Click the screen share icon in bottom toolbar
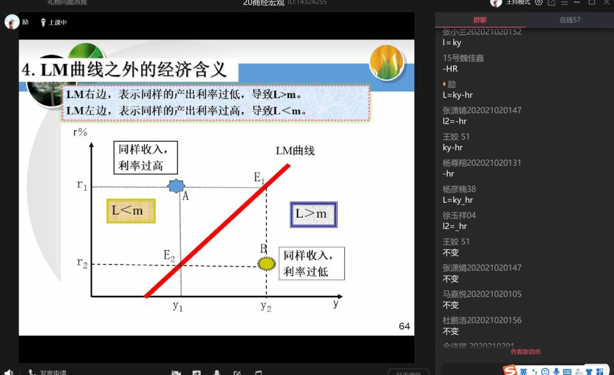614x375 pixels. point(197,373)
